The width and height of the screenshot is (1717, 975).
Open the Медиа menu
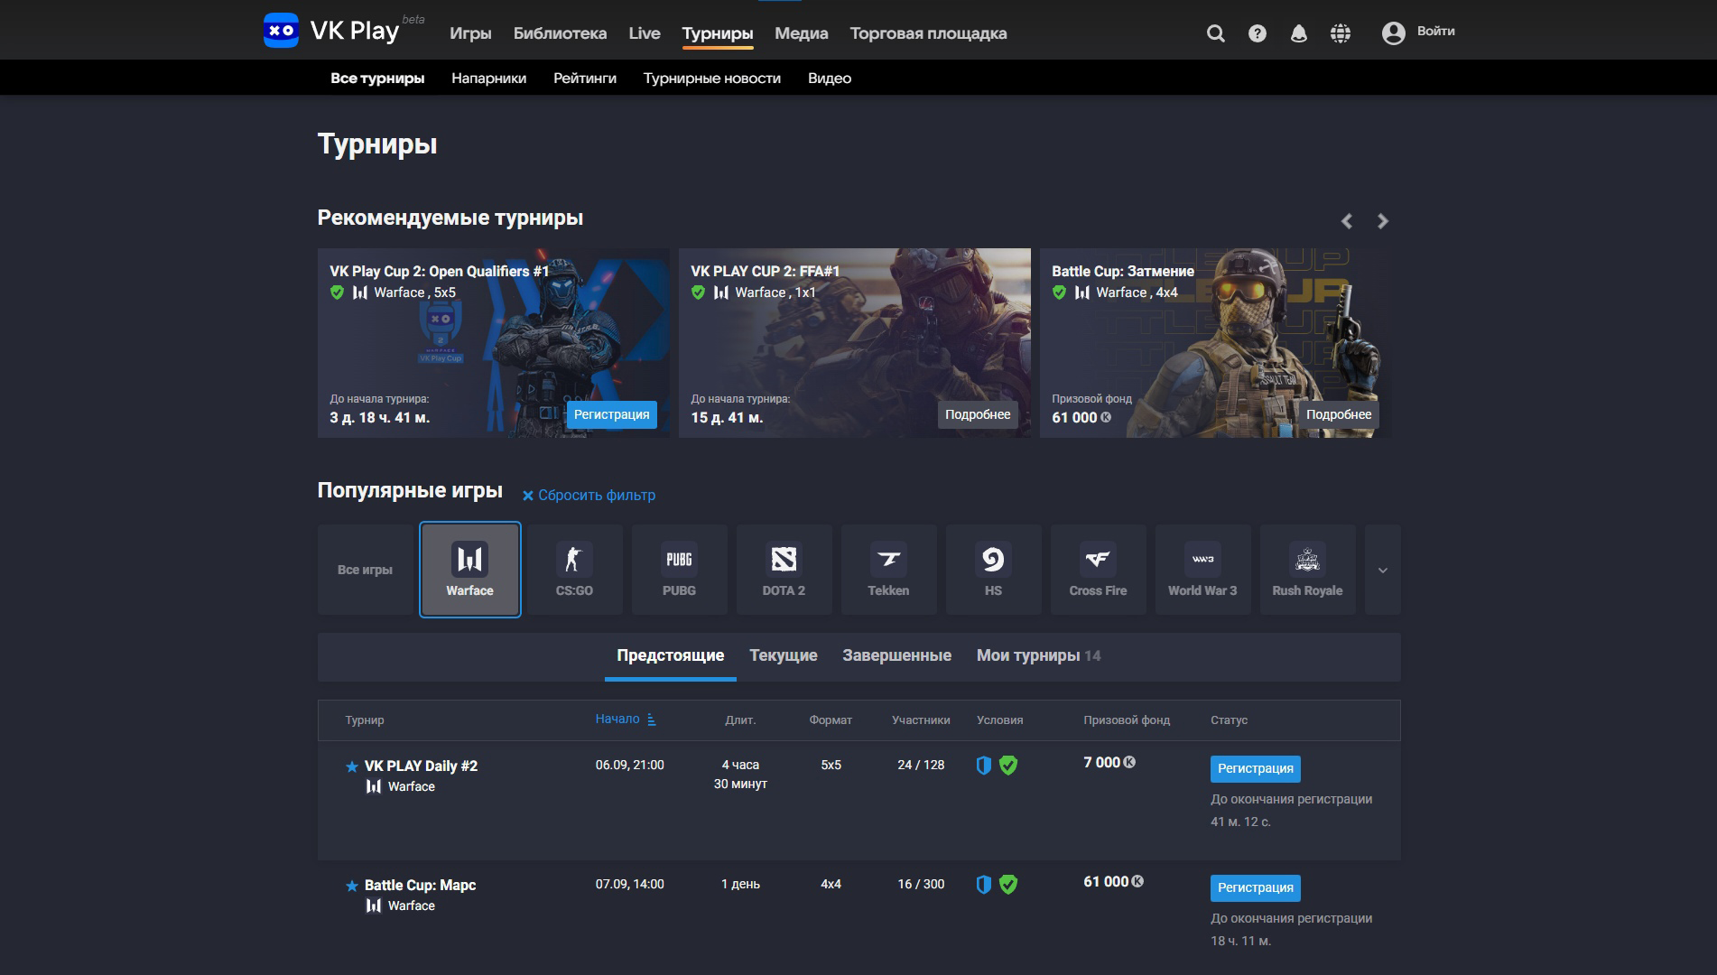tap(801, 33)
